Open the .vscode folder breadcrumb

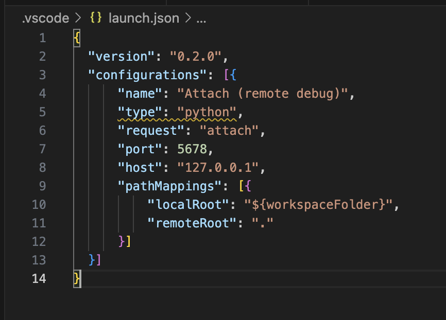(45, 19)
